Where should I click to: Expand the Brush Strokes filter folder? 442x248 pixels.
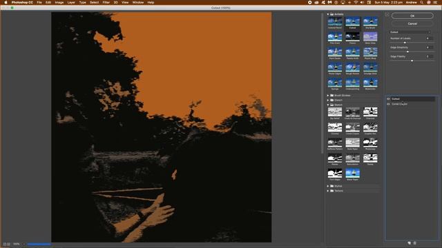point(328,95)
